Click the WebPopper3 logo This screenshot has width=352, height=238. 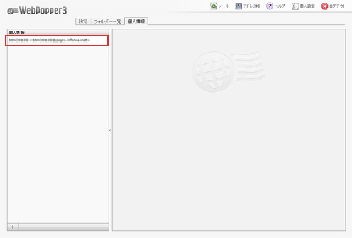point(37,11)
